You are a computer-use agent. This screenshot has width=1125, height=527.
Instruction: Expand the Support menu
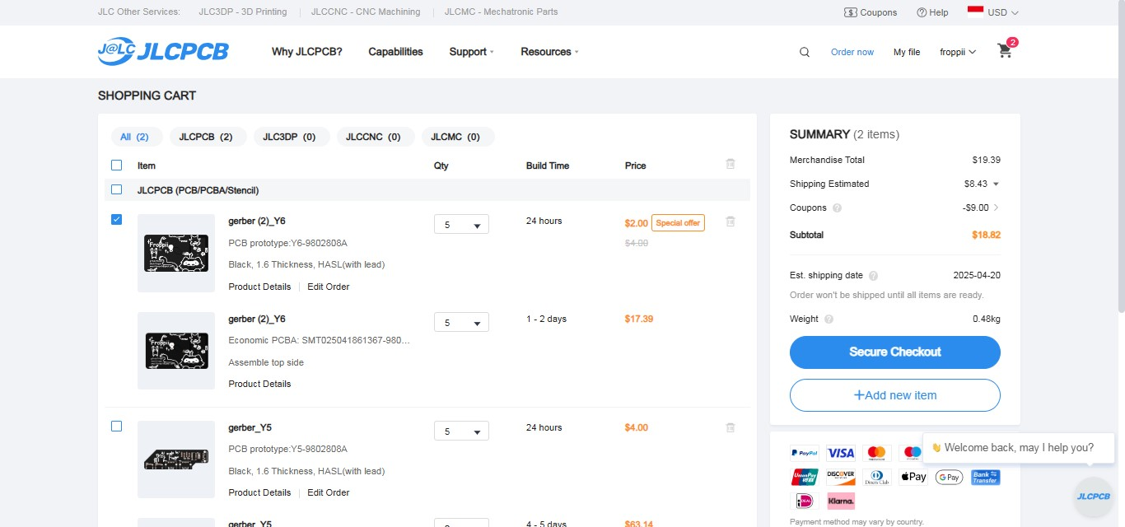[472, 52]
